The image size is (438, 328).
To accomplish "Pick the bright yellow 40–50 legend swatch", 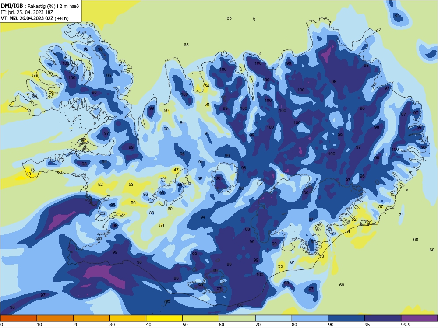I will point(164,318).
